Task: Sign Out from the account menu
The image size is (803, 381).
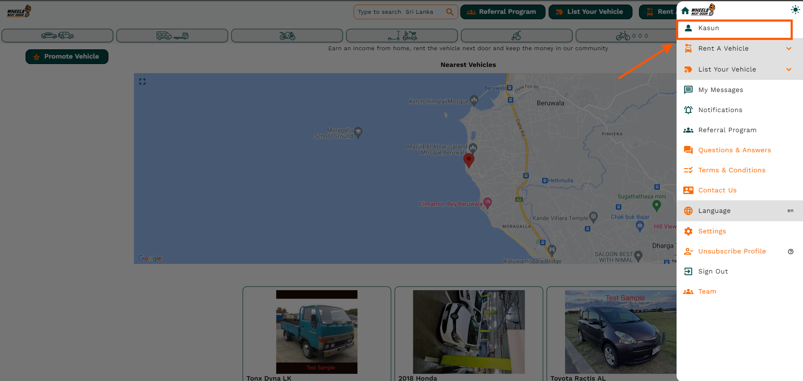Action: click(x=713, y=271)
